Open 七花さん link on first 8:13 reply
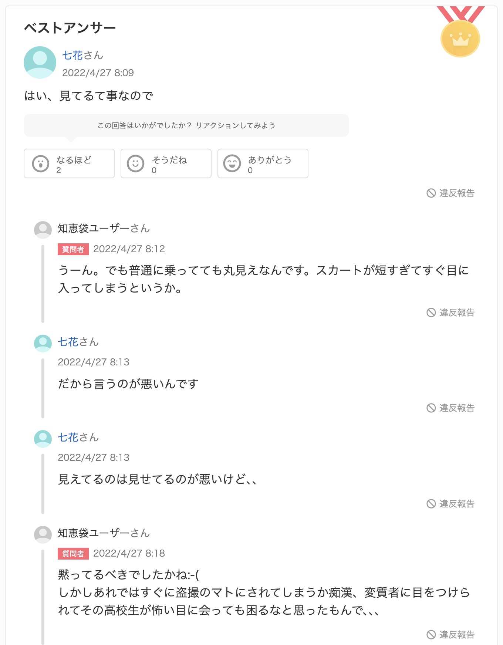 (x=78, y=342)
